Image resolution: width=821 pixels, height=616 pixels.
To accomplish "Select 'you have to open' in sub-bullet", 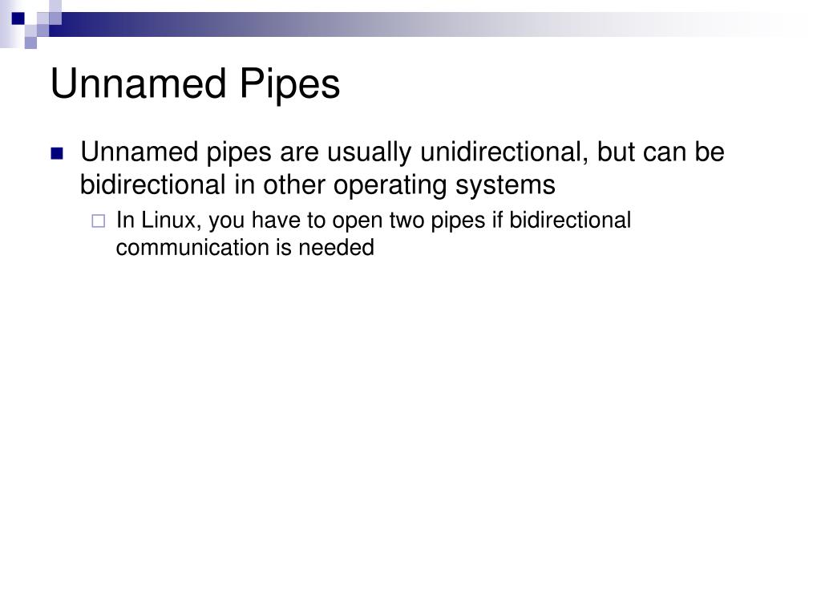I will point(295,221).
